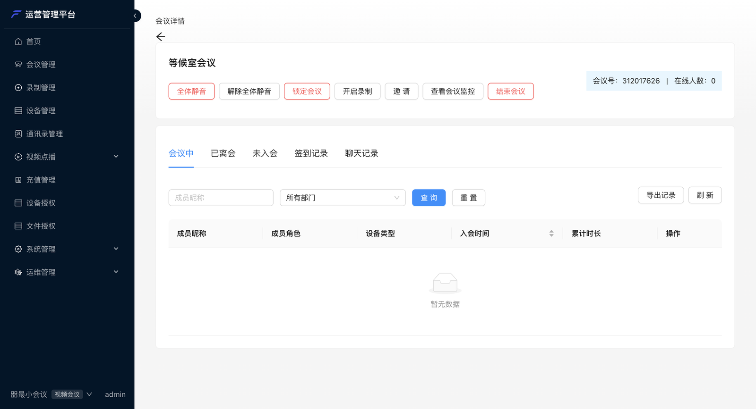The height and width of the screenshot is (409, 756).
Task: Click the 会议号 312017626 text
Action: [627, 81]
